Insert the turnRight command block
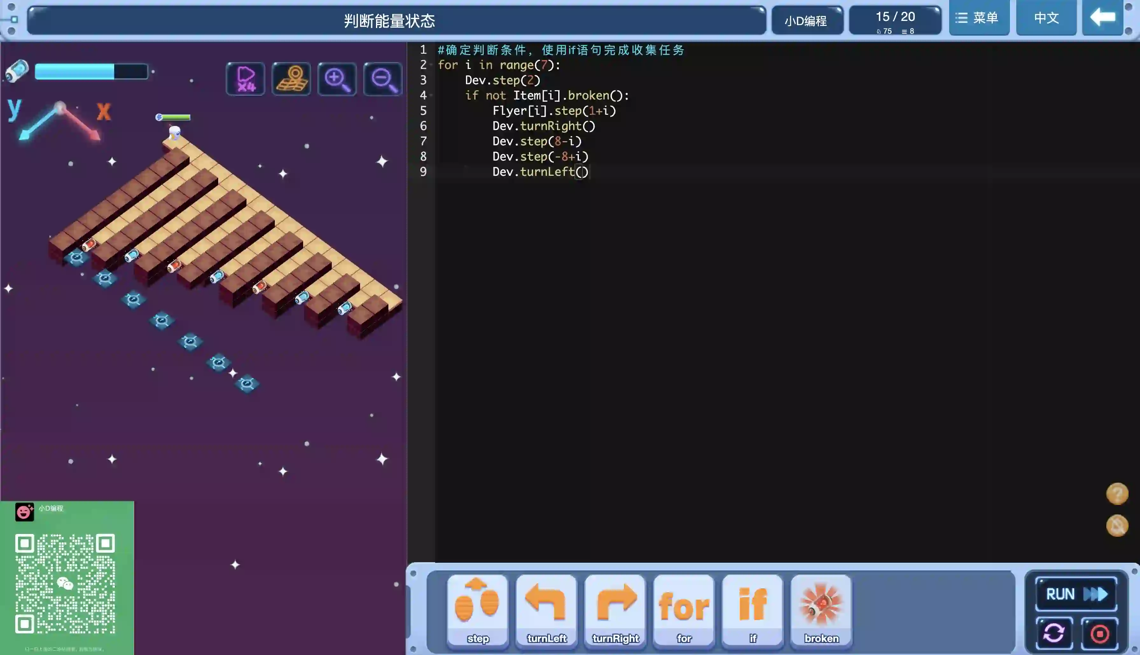Image resolution: width=1140 pixels, height=655 pixels. [x=615, y=610]
